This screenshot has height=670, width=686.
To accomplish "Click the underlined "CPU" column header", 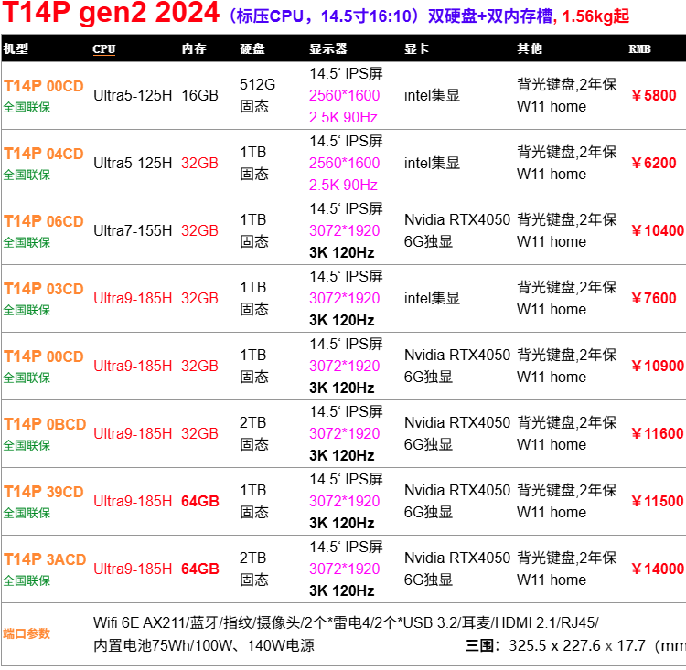I will click(104, 49).
